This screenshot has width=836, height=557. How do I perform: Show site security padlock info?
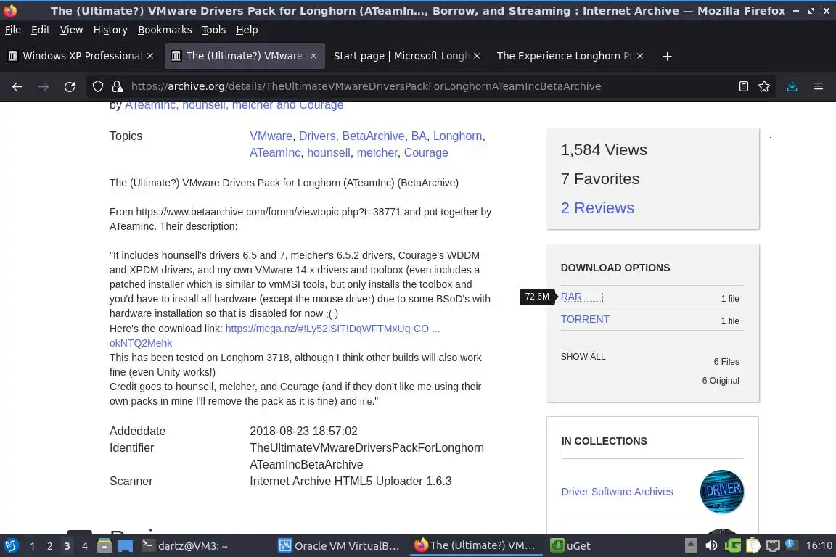click(118, 86)
